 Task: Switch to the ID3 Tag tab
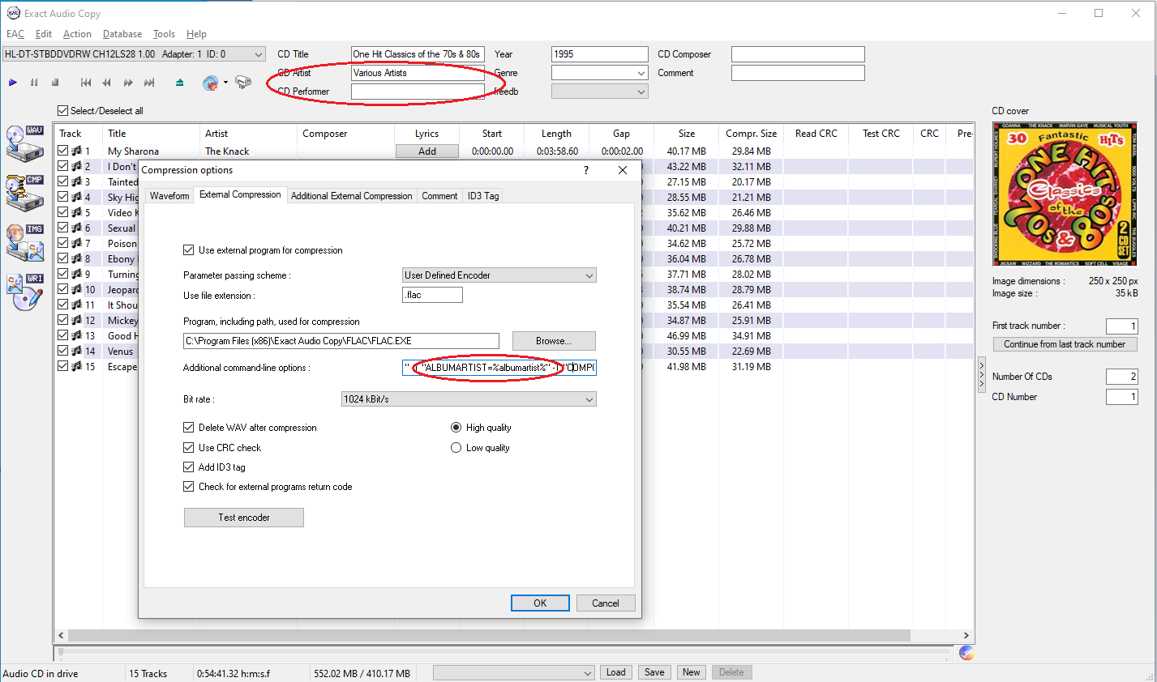pyautogui.click(x=483, y=196)
